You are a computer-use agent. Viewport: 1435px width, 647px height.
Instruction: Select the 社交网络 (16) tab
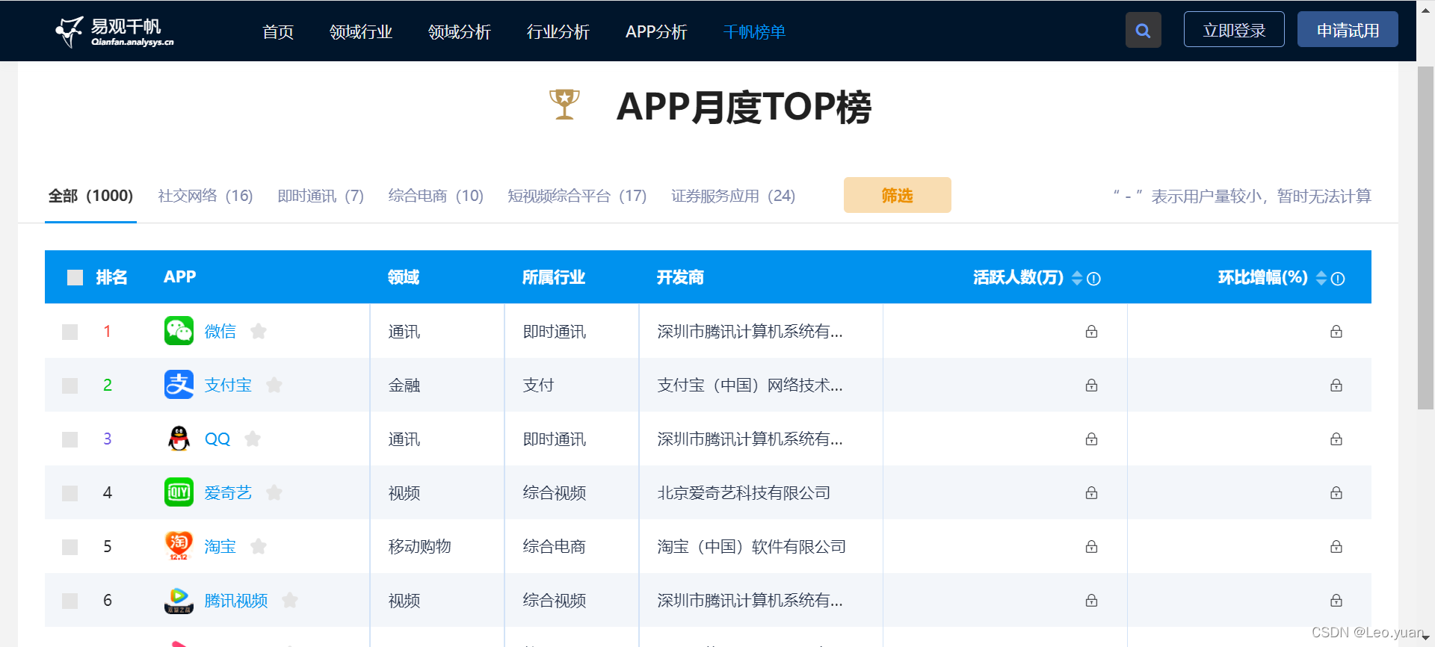pos(206,196)
